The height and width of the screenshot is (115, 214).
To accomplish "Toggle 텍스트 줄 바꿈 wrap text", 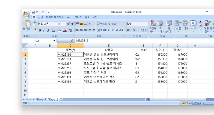I will coord(106,24).
